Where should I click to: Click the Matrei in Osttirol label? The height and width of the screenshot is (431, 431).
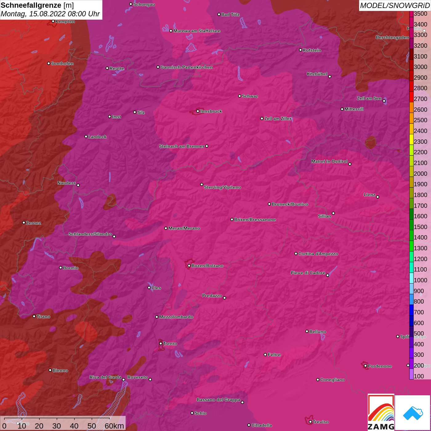pos(329,161)
